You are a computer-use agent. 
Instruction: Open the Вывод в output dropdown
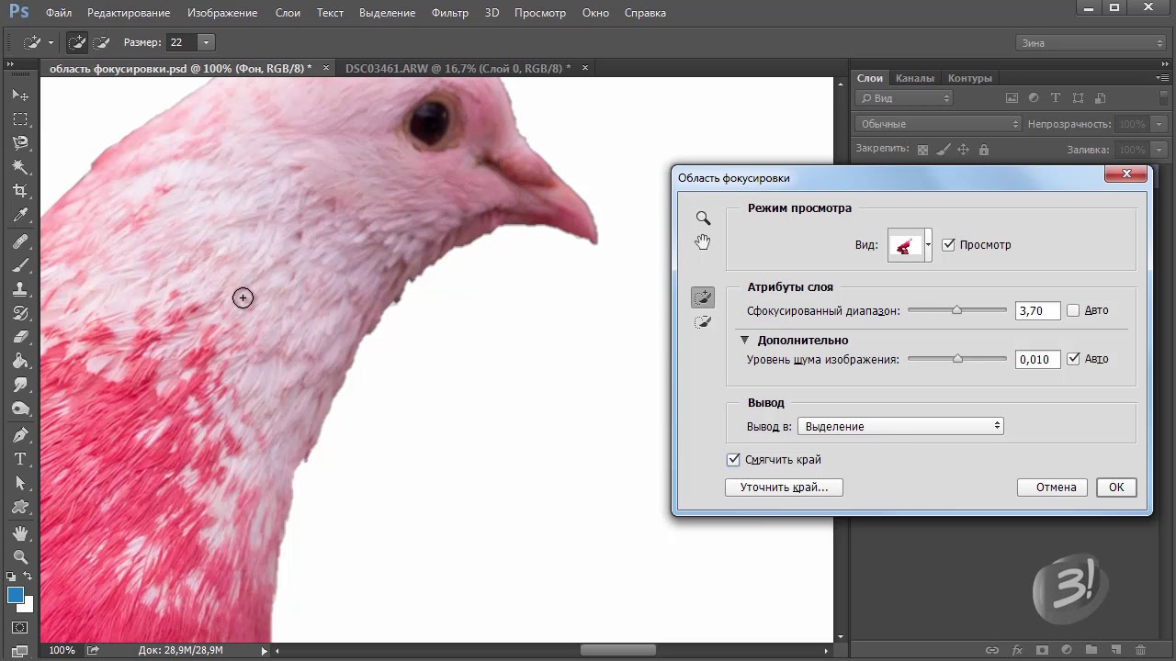pos(900,426)
